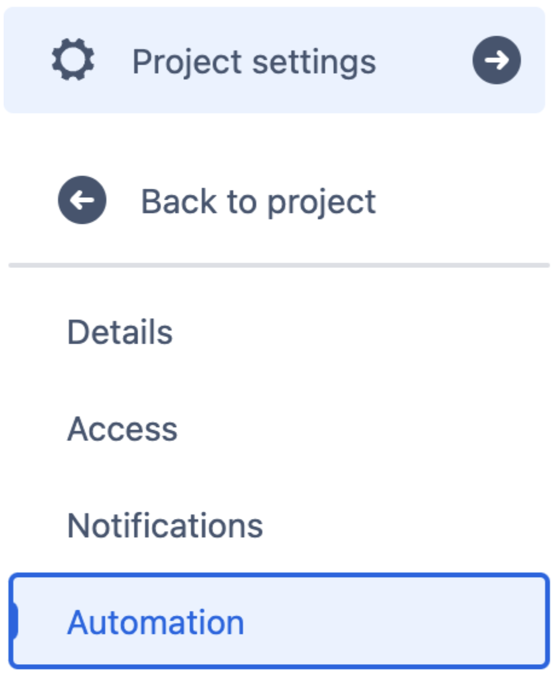556x675 pixels.
Task: Click the word Details in the sidebar
Action: [120, 332]
